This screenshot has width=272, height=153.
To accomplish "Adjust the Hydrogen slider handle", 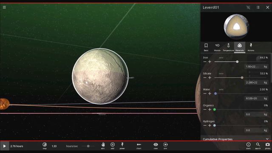I will point(215,125).
